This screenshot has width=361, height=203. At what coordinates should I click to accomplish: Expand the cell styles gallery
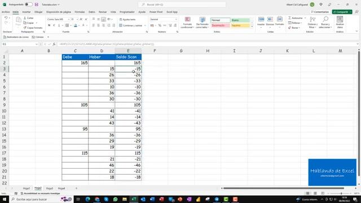(252, 27)
